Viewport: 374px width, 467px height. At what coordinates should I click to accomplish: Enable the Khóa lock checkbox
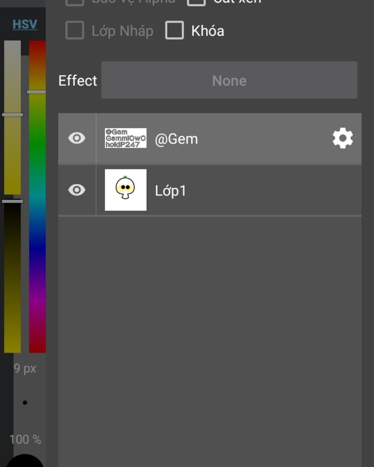click(x=175, y=30)
